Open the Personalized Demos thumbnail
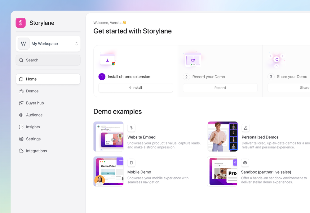This screenshot has height=213, width=310. tap(223, 137)
